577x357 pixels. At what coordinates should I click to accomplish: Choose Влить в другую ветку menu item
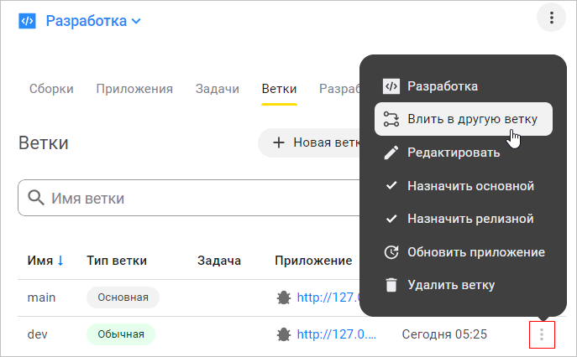point(464,119)
